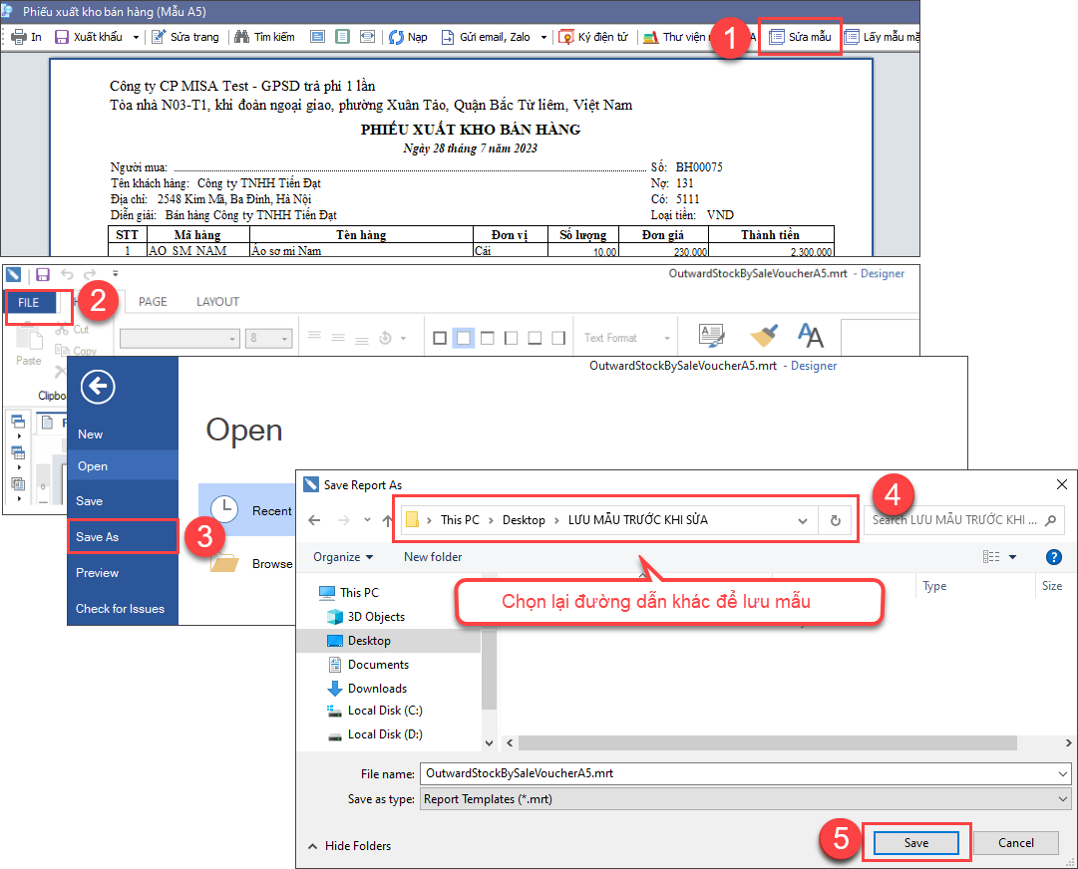Open the help question mark icon
Image resolution: width=1078 pixels, height=869 pixels.
pyautogui.click(x=1052, y=557)
